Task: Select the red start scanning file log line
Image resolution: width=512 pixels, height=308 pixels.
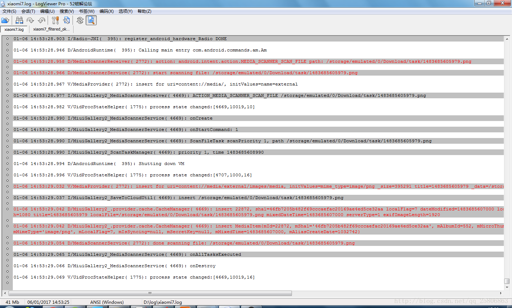Action: pos(258,73)
